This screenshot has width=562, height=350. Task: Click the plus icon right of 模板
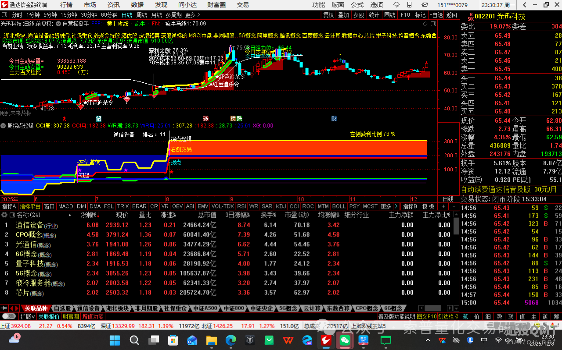coord(443,206)
